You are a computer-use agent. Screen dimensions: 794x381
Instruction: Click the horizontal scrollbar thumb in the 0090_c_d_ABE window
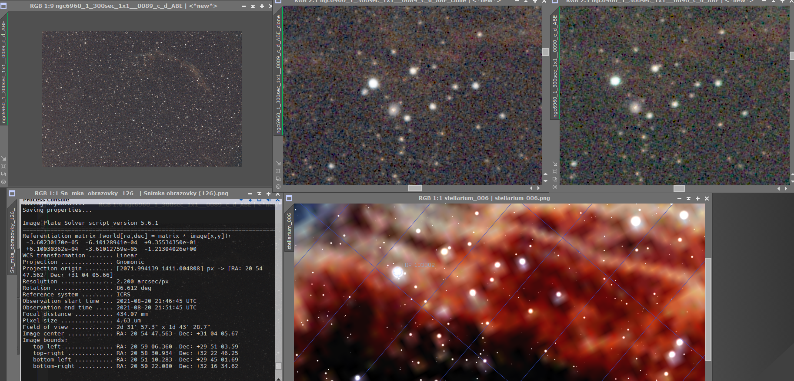coord(679,188)
